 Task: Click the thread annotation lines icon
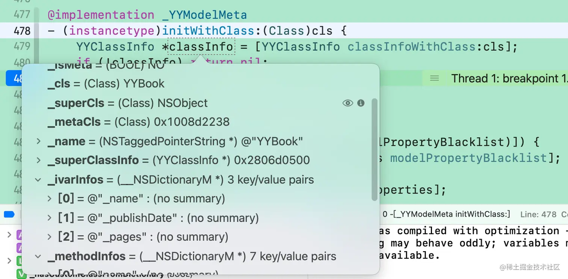(x=435, y=78)
